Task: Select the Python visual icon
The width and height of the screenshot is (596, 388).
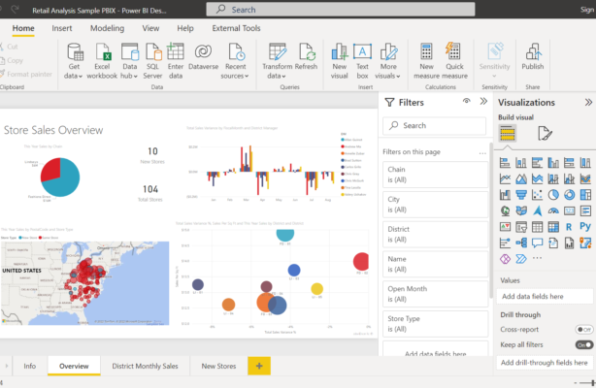Action: (584, 226)
